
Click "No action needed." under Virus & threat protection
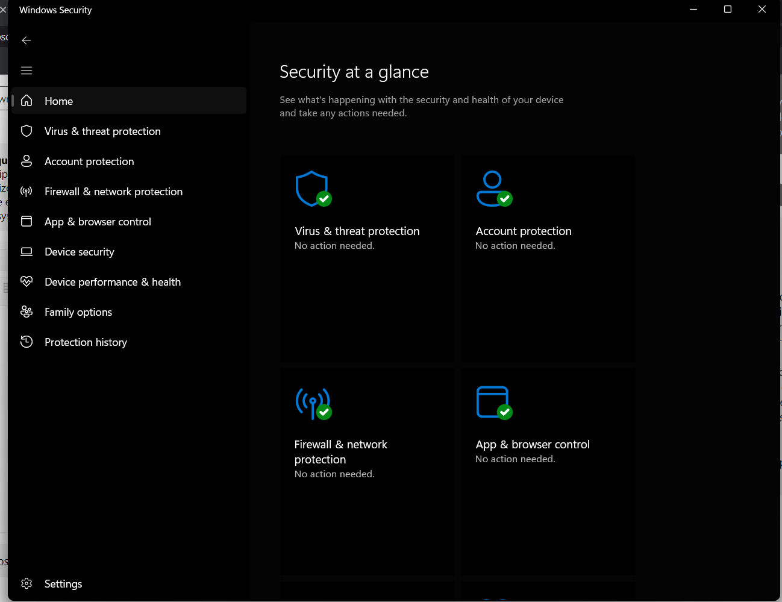click(x=334, y=245)
